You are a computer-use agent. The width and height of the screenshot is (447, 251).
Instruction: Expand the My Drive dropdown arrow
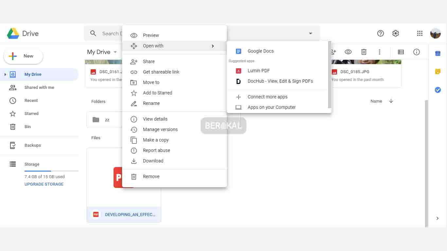click(115, 52)
